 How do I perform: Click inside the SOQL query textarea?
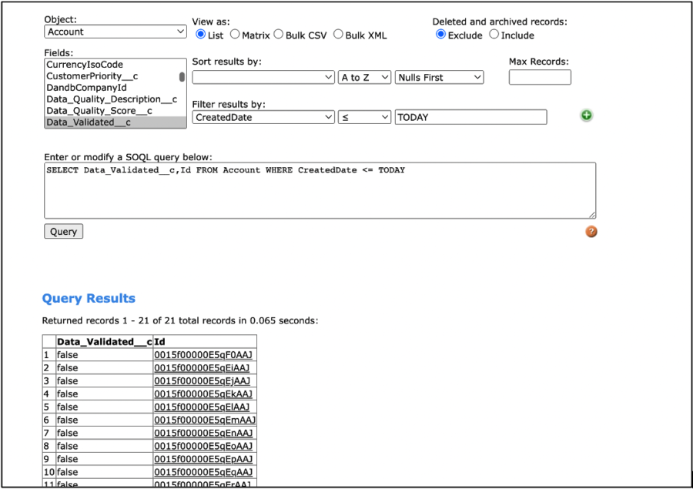(x=321, y=189)
